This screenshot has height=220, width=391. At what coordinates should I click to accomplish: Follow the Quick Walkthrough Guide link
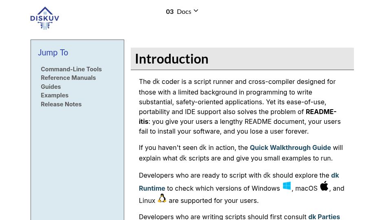pos(290,147)
